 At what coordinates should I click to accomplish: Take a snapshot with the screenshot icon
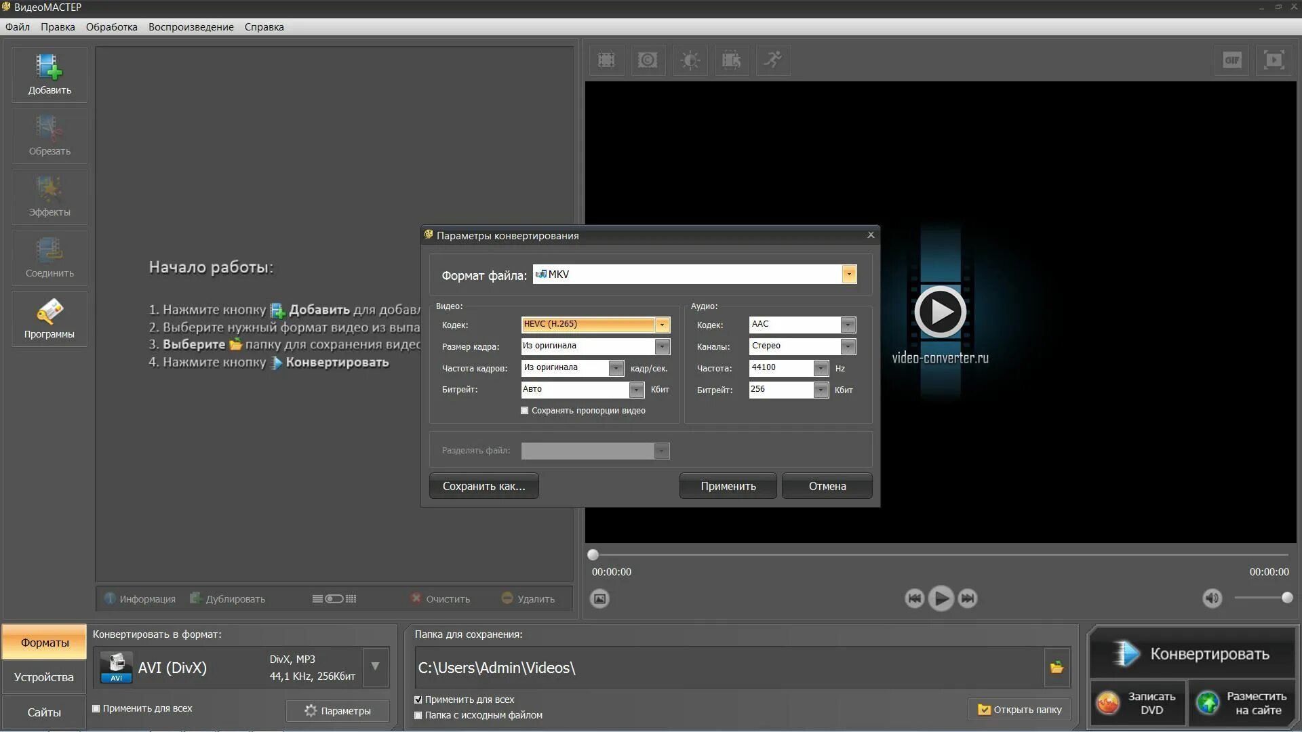coord(599,598)
